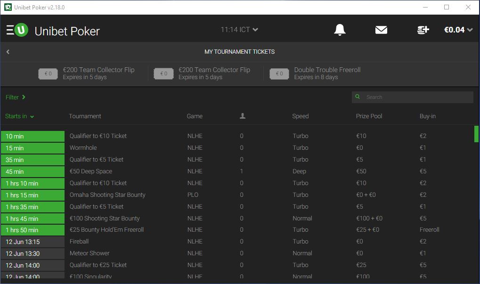This screenshot has width=480, height=284.
Task: Select the 10 min start time cell
Action: coord(33,136)
